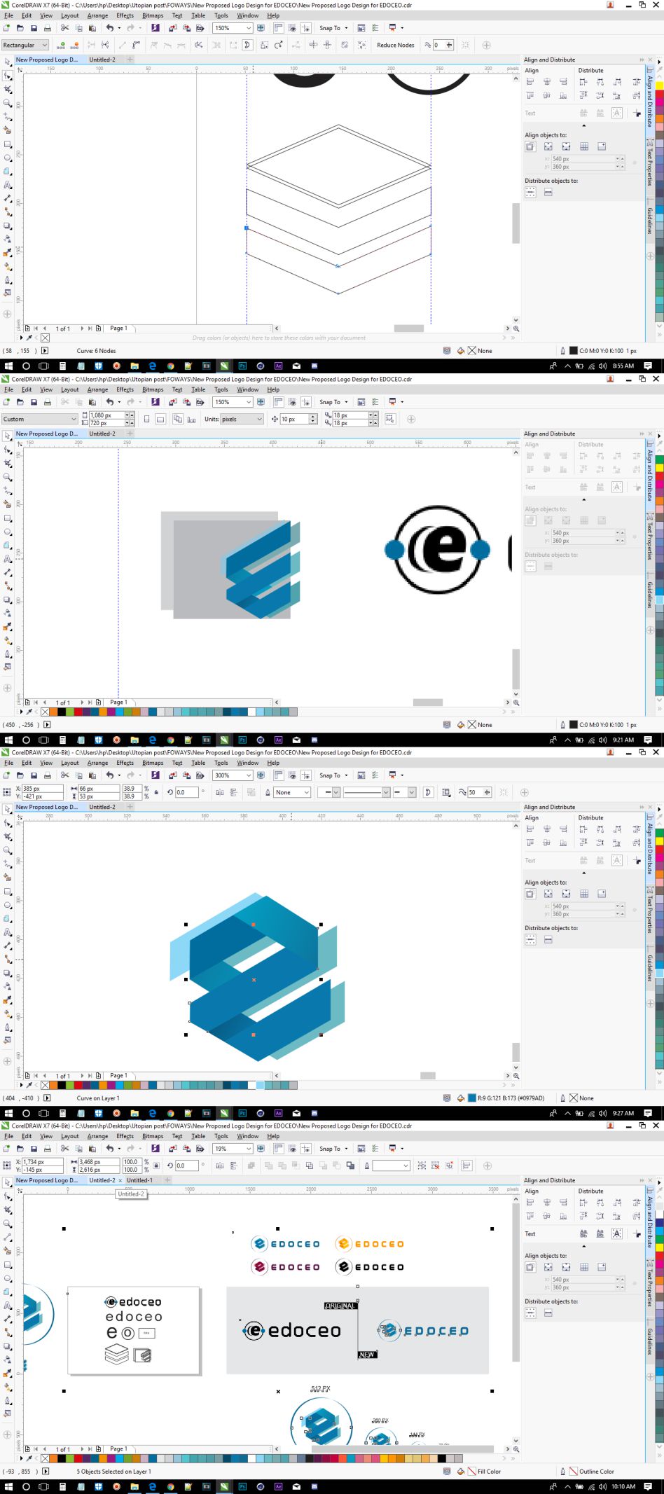Choose the Crop tool in the 8:55 AM window
The width and height of the screenshot is (664, 1494).
(x=8, y=90)
